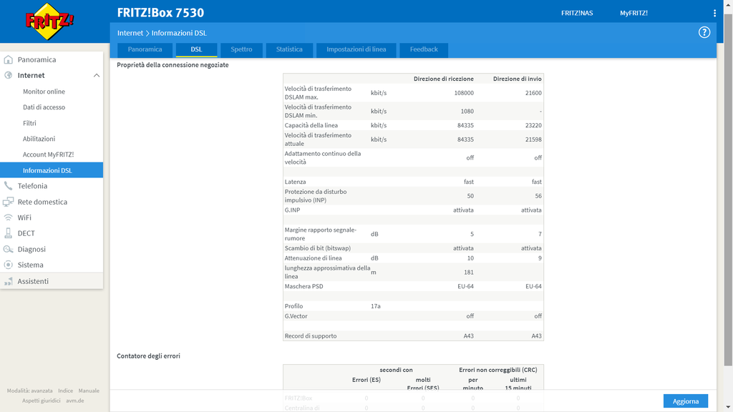Viewport: 733px width, 412px height.
Task: Switch to the Spettro tab
Action: click(x=241, y=49)
